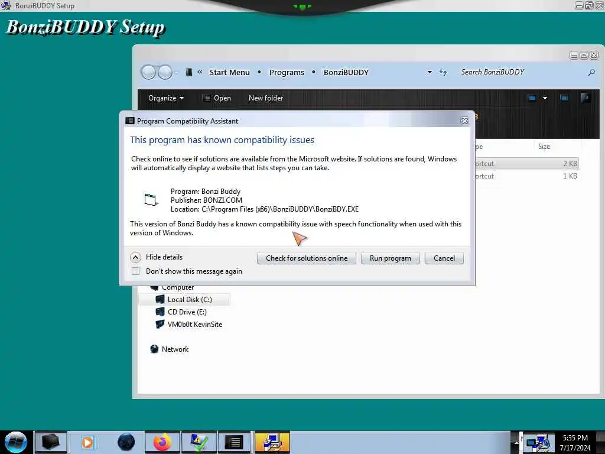The height and width of the screenshot is (454, 605).
Task: Go back in the Explorer window
Action: point(148,72)
